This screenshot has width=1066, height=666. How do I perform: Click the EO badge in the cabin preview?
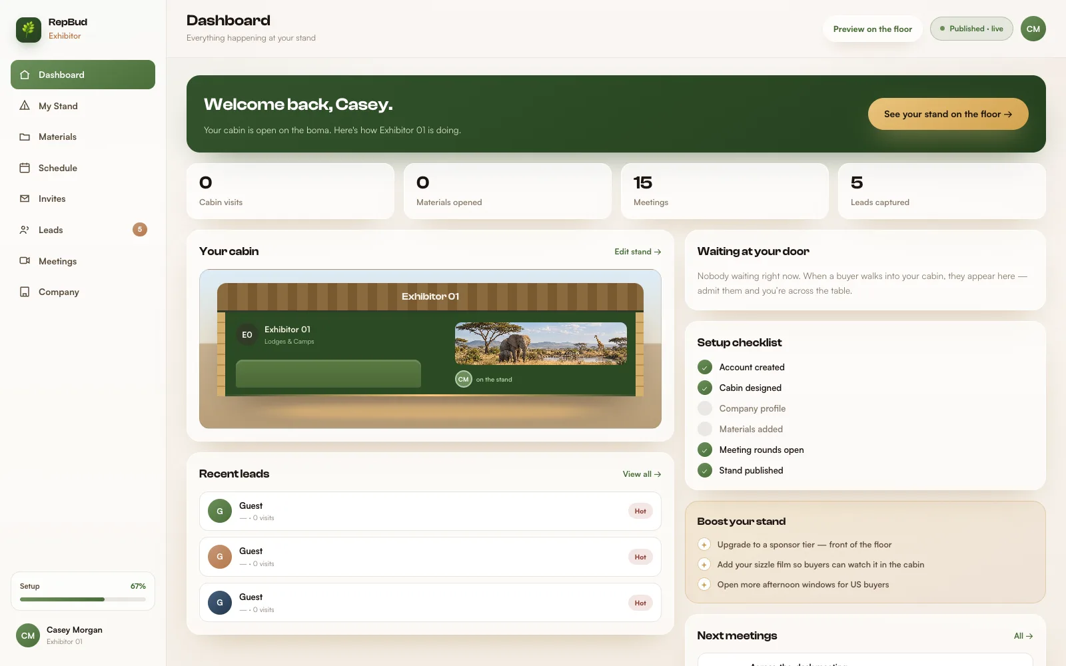pyautogui.click(x=247, y=335)
